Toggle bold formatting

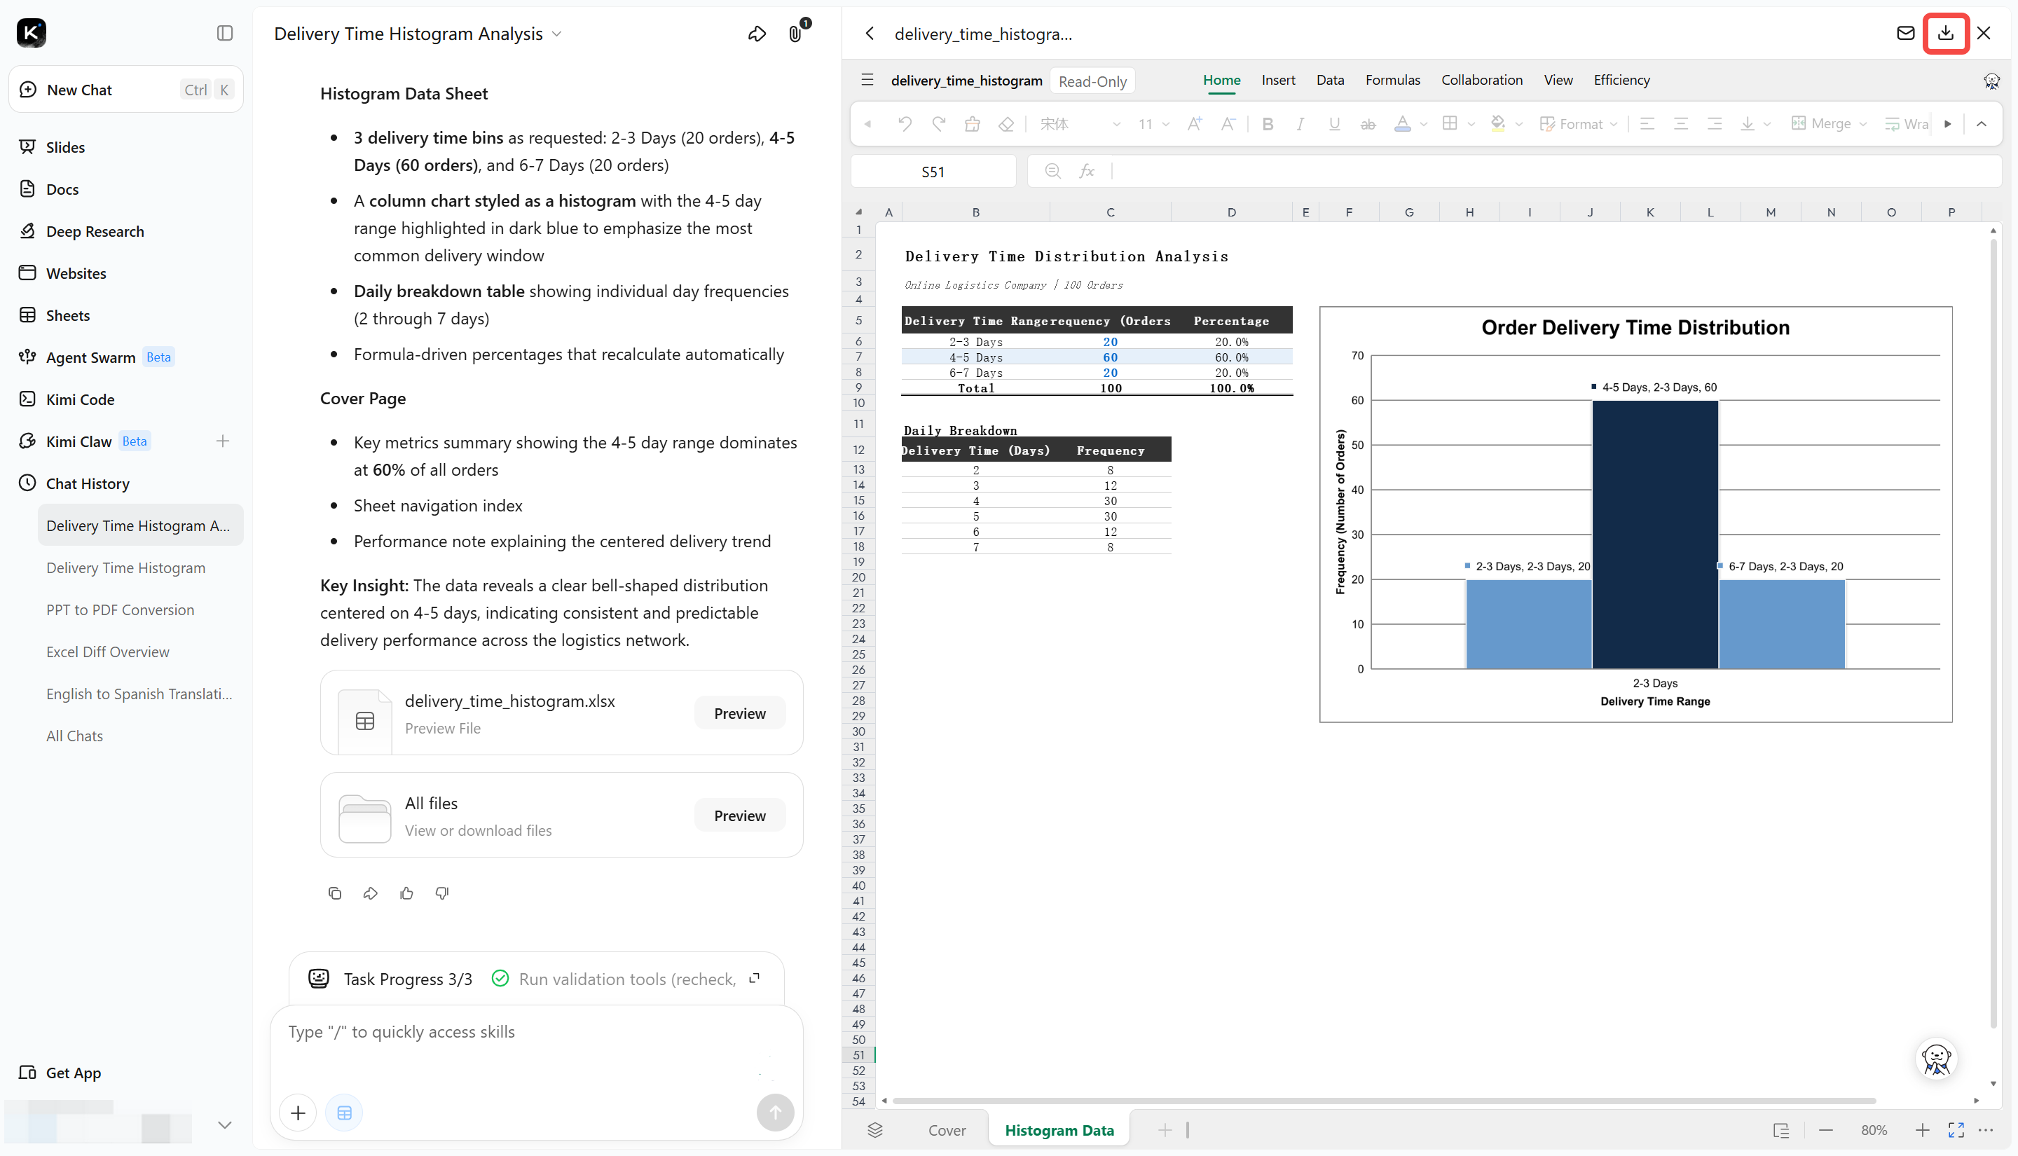1267,124
